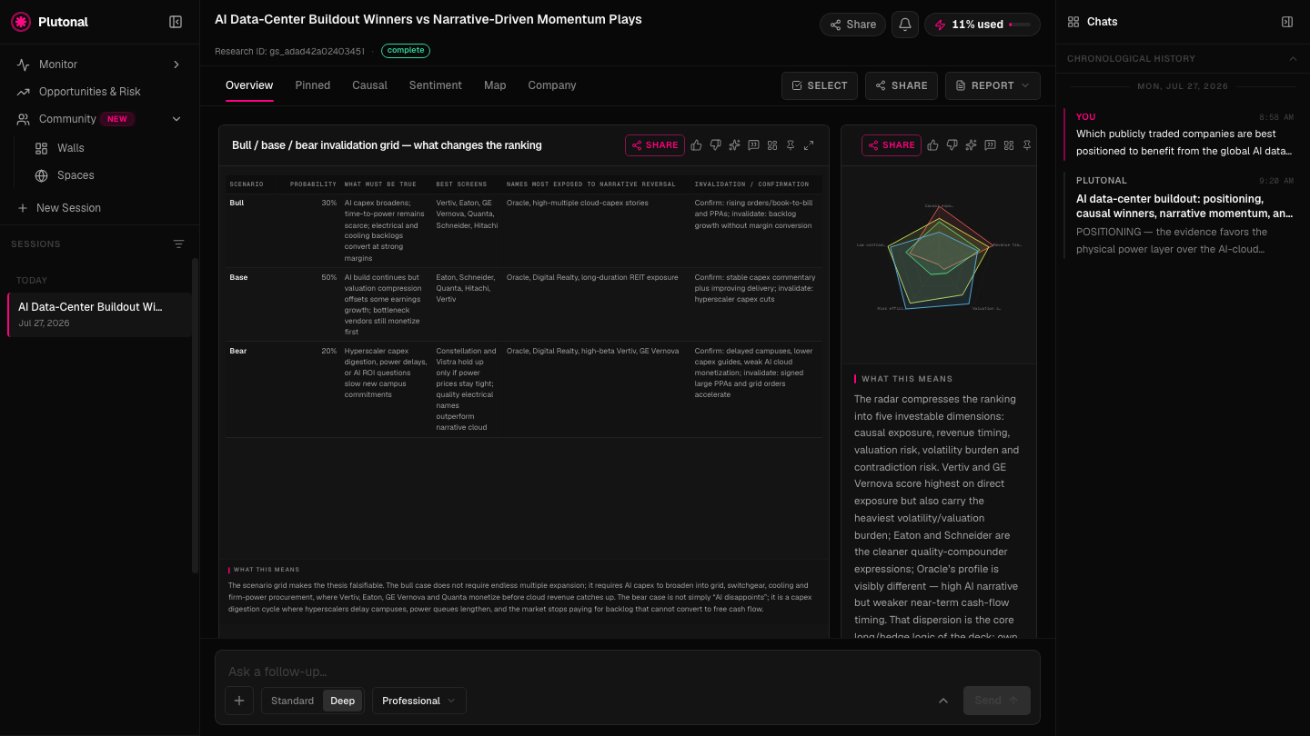The height and width of the screenshot is (736, 1310).
Task: Switch to Standard mode
Action: 292,701
